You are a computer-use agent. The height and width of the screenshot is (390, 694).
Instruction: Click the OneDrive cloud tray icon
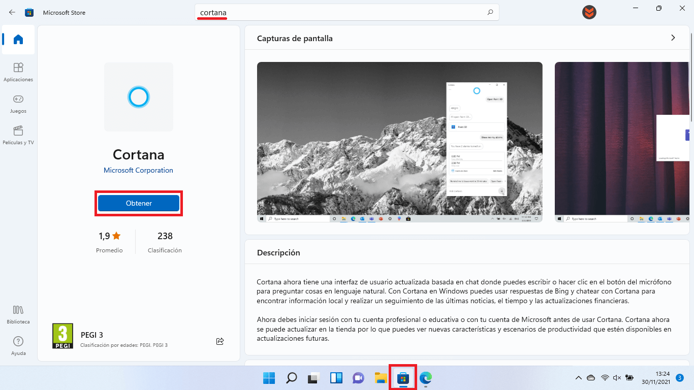pyautogui.click(x=591, y=378)
